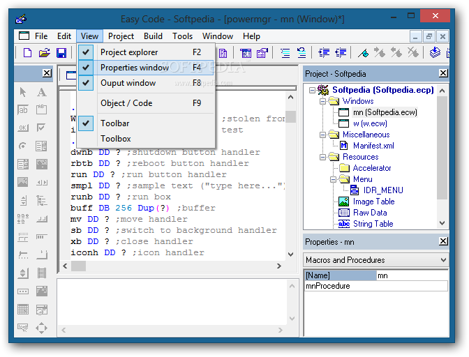Select Manifest.xml in project tree
The width and height of the screenshot is (469, 357).
[x=373, y=146]
